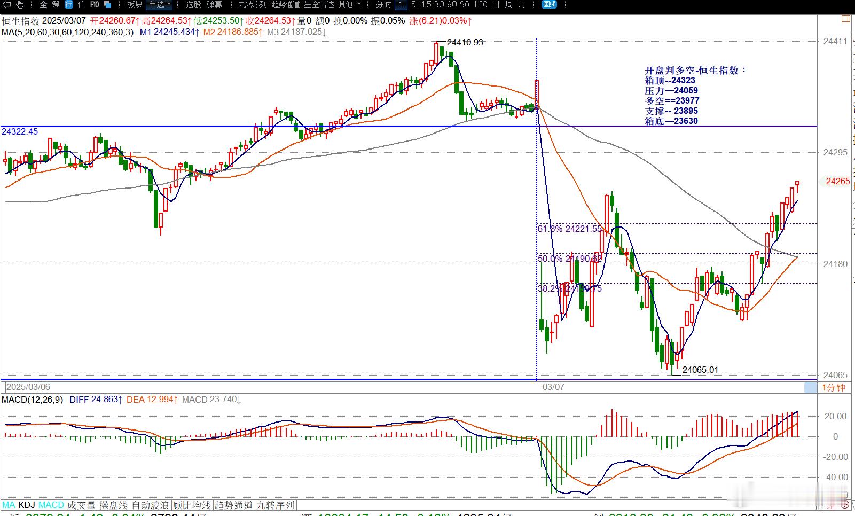Click the 支撑-- 23895 annotation line

671,111
